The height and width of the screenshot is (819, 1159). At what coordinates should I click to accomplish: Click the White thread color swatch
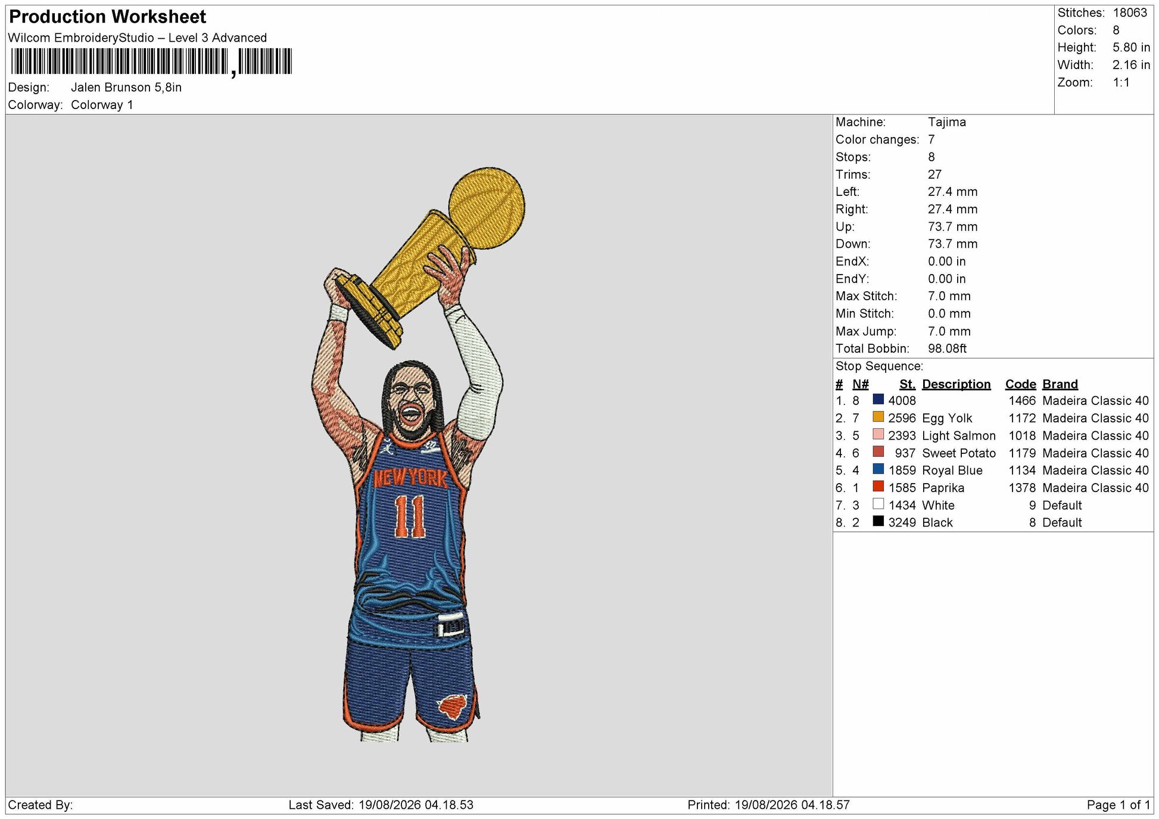(x=878, y=504)
